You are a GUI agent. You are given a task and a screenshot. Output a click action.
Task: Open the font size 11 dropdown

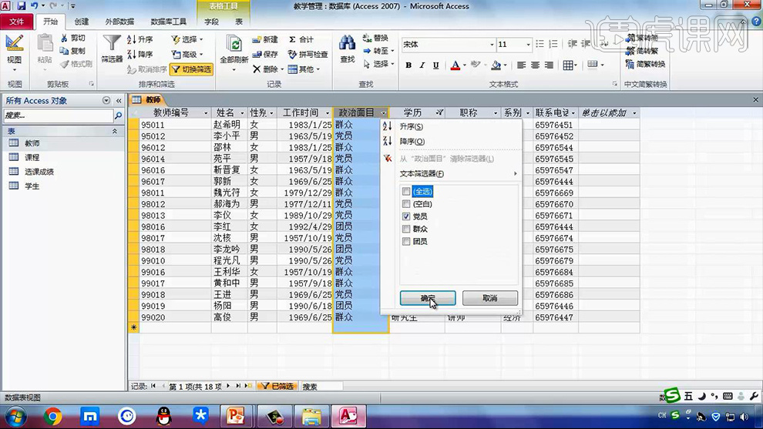(x=528, y=45)
